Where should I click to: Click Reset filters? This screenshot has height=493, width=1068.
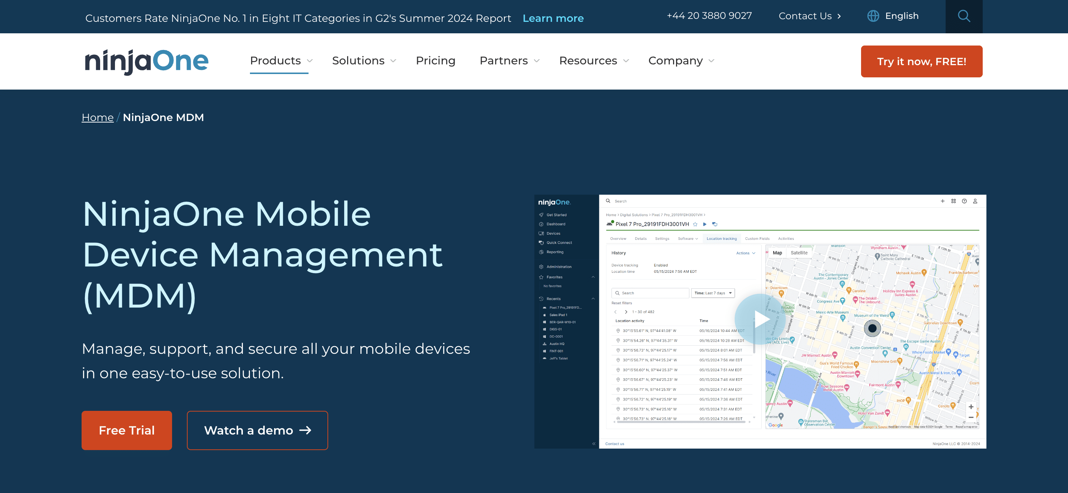pyautogui.click(x=622, y=303)
